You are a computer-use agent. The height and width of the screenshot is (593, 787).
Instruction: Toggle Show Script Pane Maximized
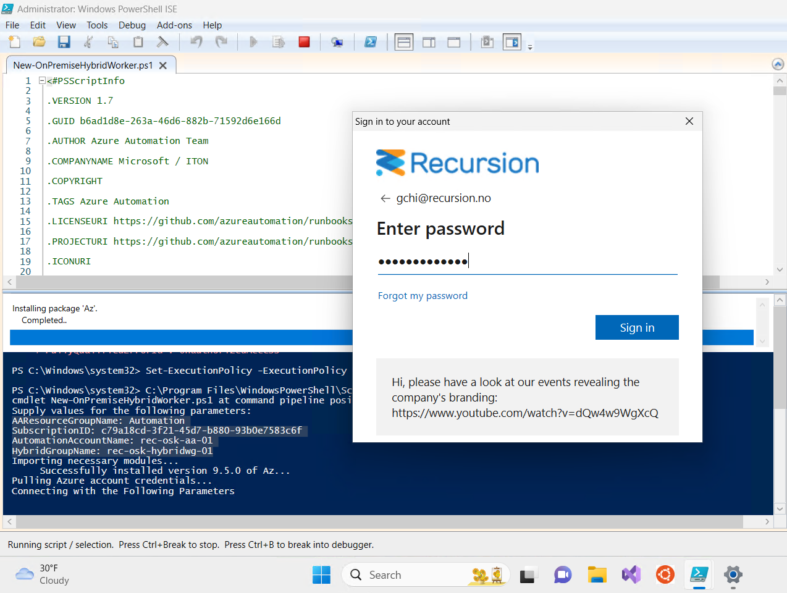click(454, 41)
